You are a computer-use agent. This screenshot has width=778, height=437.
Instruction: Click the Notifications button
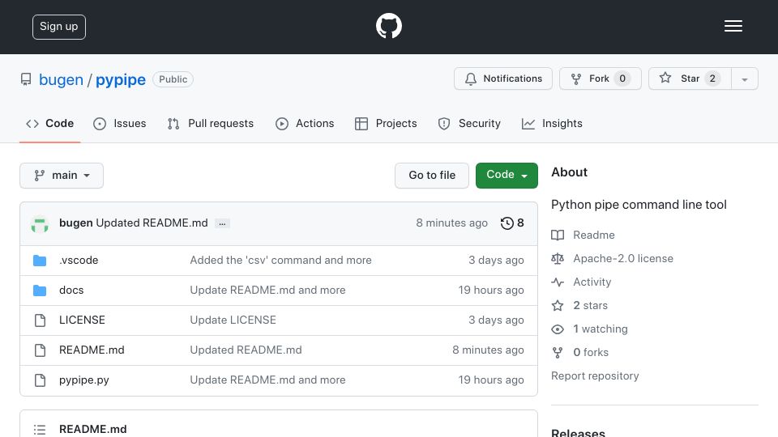(503, 78)
